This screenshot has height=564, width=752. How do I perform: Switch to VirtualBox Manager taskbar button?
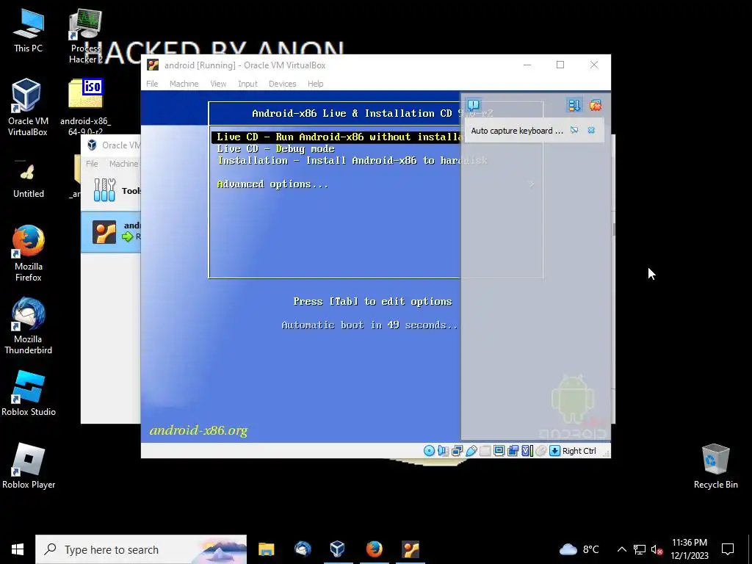338,549
